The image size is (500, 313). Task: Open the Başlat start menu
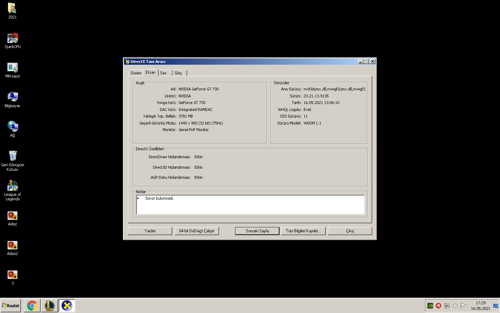click(11, 306)
